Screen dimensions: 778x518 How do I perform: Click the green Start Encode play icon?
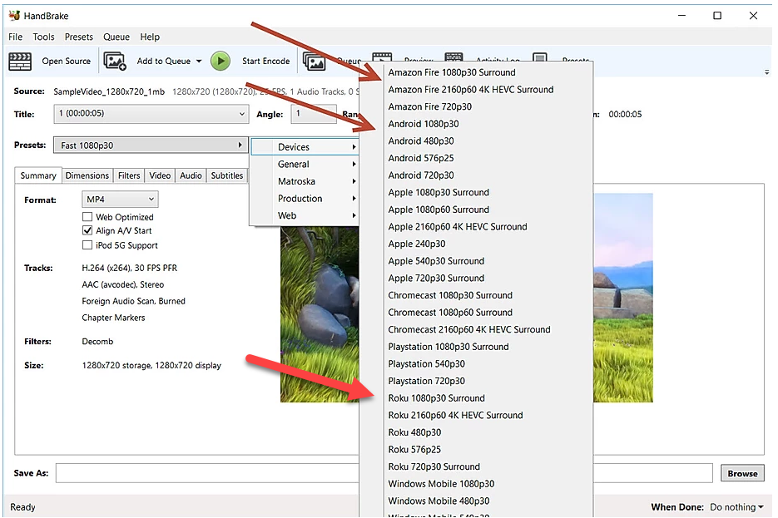click(x=221, y=61)
